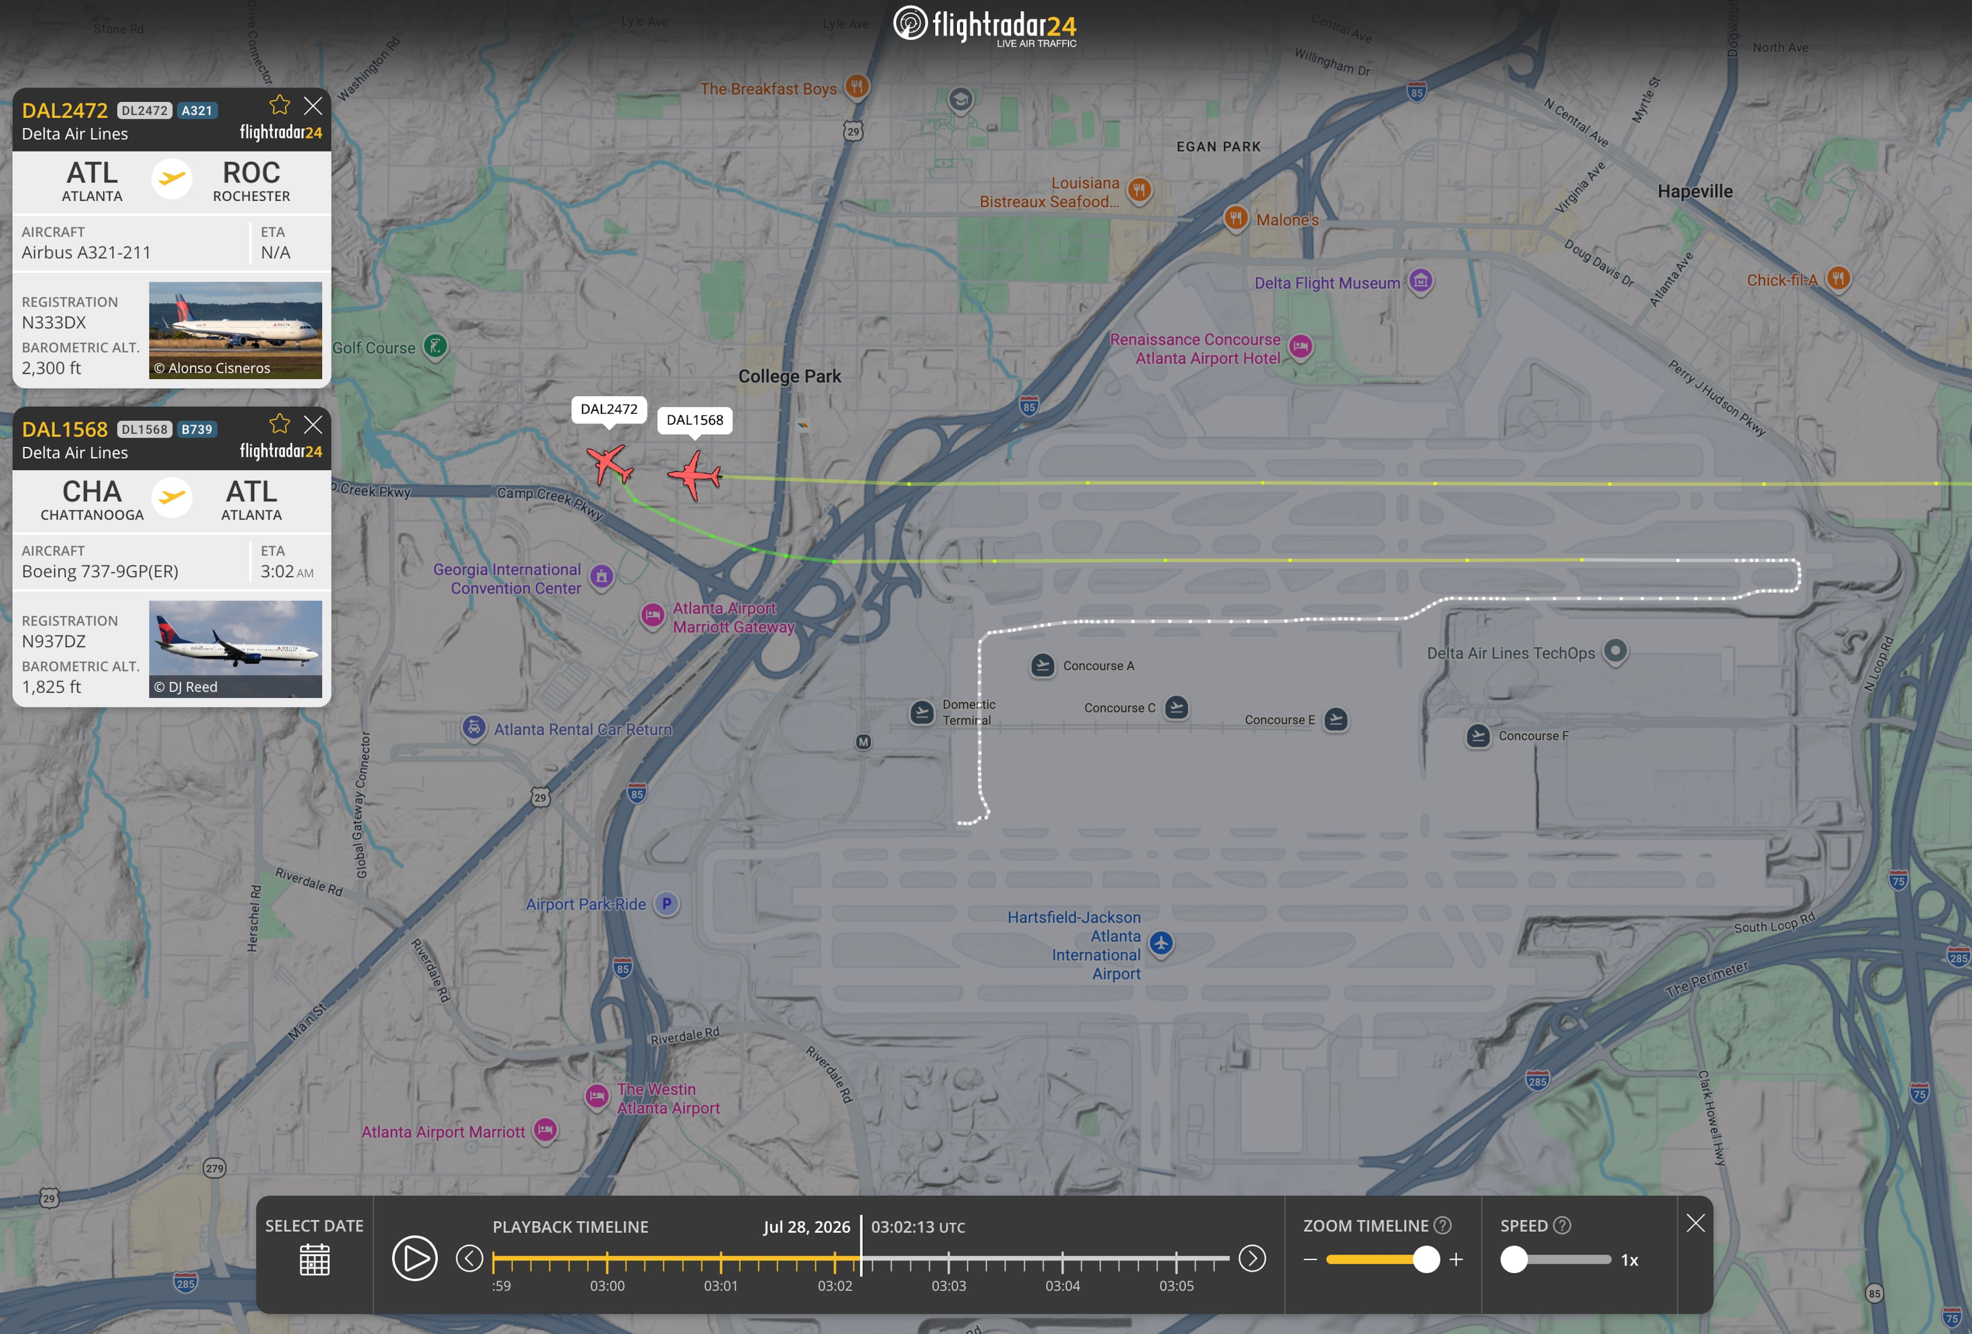Step the timeline backward with left arrow

tap(469, 1259)
